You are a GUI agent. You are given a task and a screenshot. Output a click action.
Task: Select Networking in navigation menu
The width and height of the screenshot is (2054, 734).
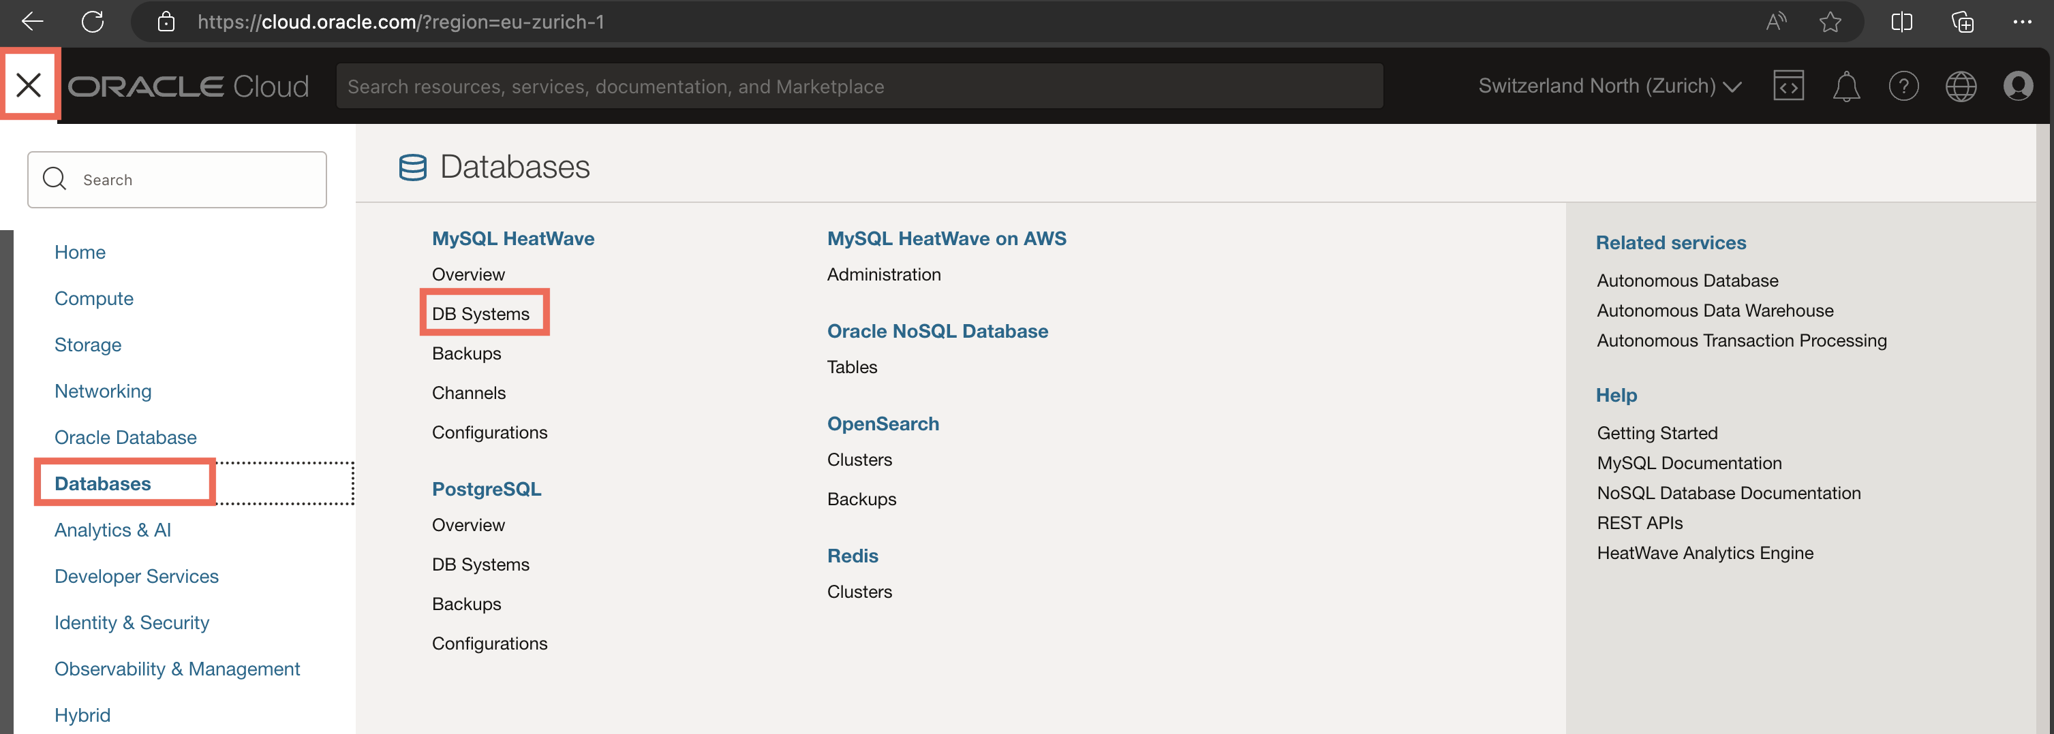(103, 391)
